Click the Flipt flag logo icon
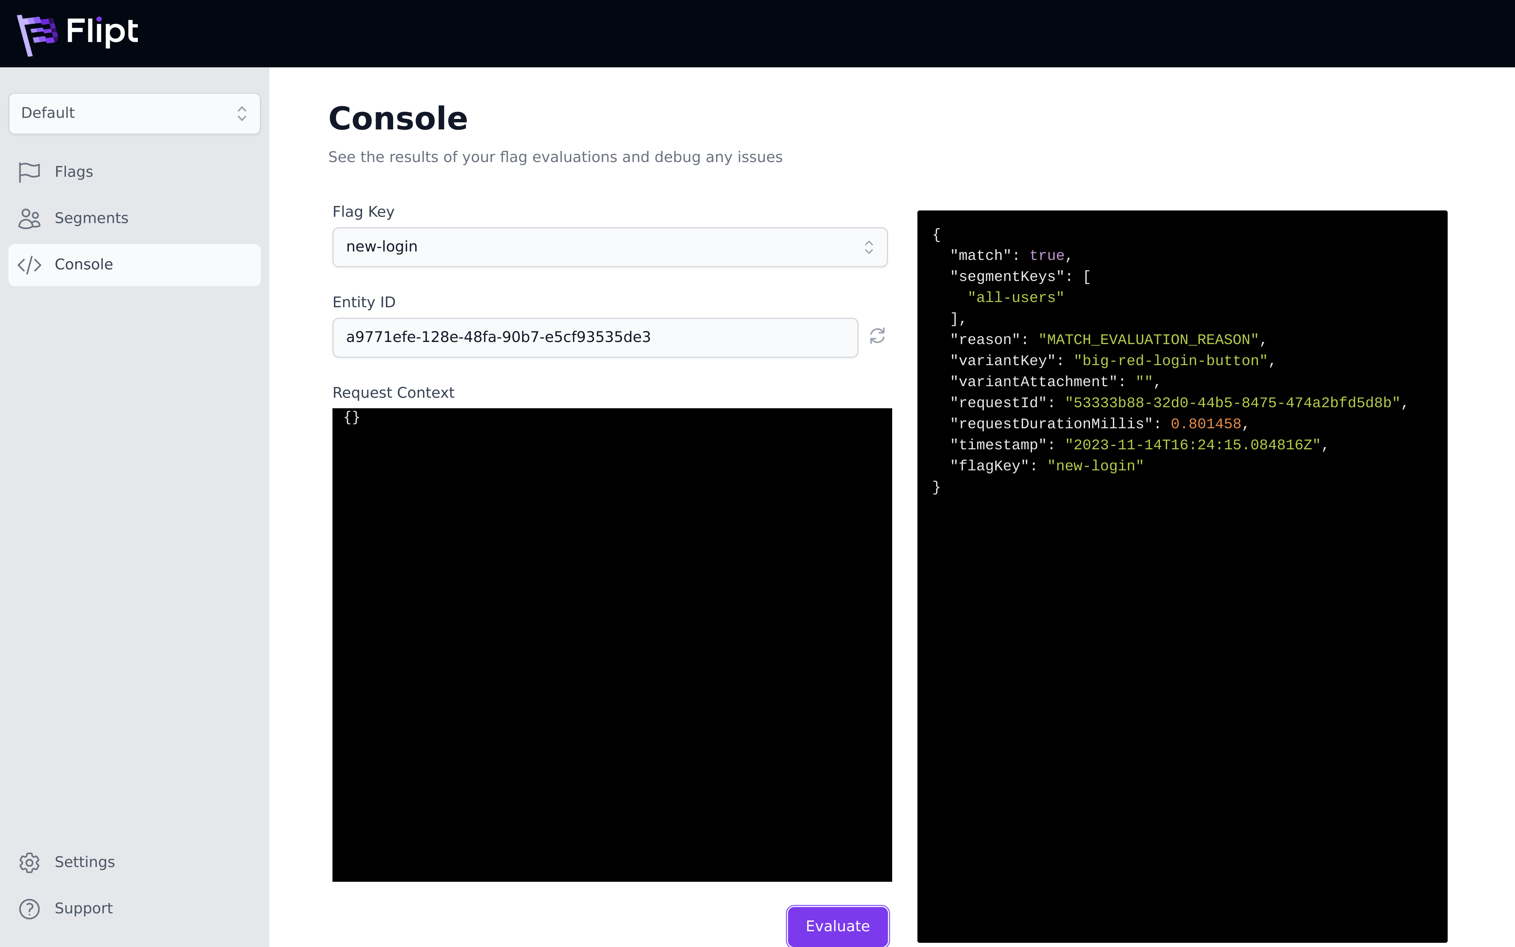This screenshot has height=947, width=1515. pos(36,34)
